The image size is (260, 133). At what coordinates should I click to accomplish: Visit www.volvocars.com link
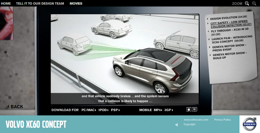196,120
